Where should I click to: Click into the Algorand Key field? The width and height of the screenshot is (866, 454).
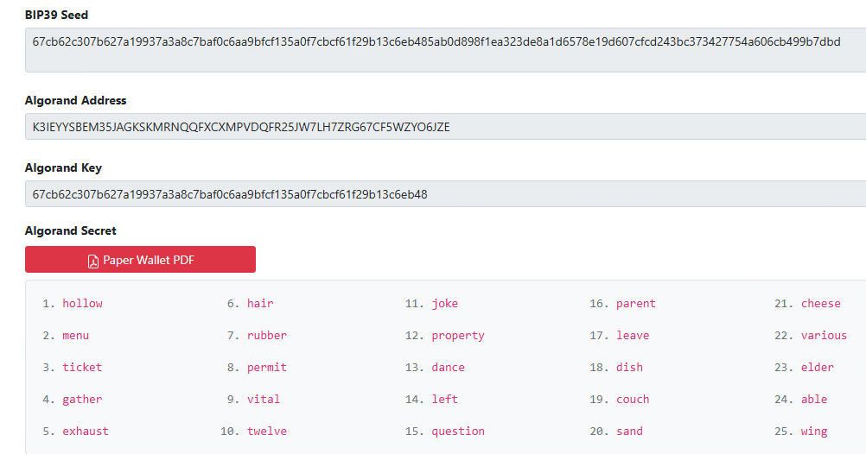[445, 194]
